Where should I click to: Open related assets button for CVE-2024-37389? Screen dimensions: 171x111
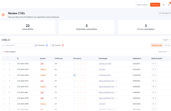[154, 104]
